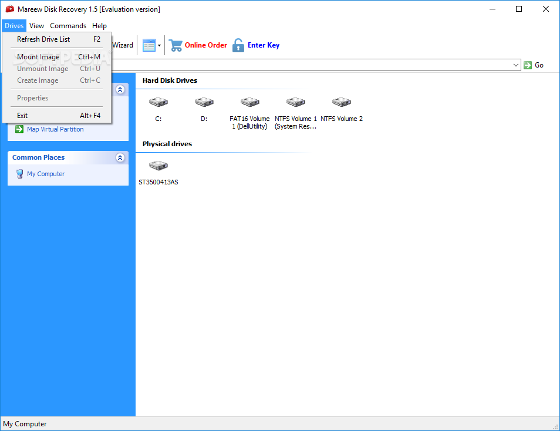Viewport: 560px width, 431px height.
Task: Click the Wizard toolbar button
Action: pos(123,45)
